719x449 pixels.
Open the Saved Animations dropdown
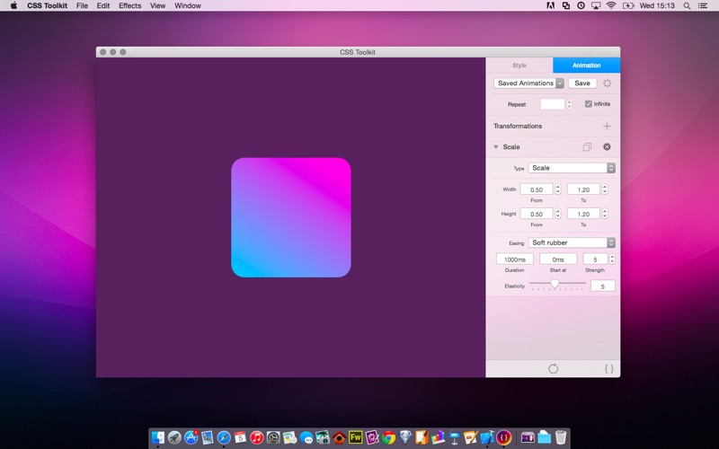pyautogui.click(x=528, y=83)
